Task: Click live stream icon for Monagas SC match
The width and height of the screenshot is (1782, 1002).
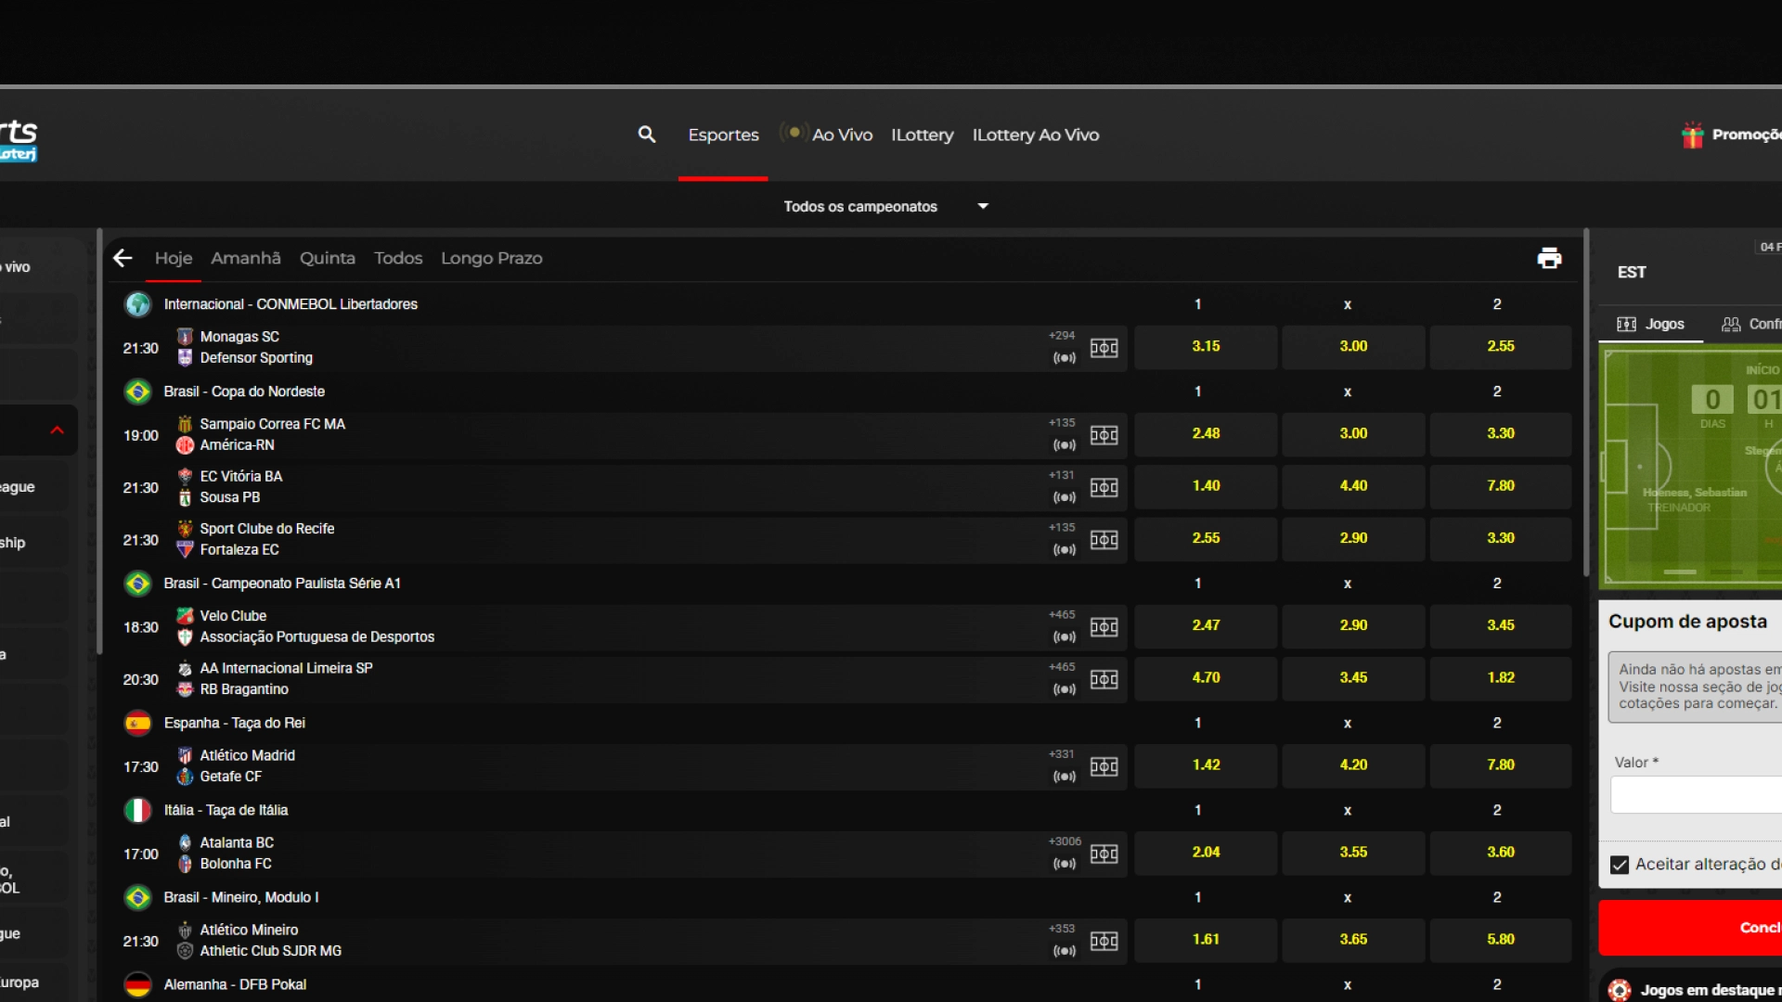Action: [x=1065, y=358]
